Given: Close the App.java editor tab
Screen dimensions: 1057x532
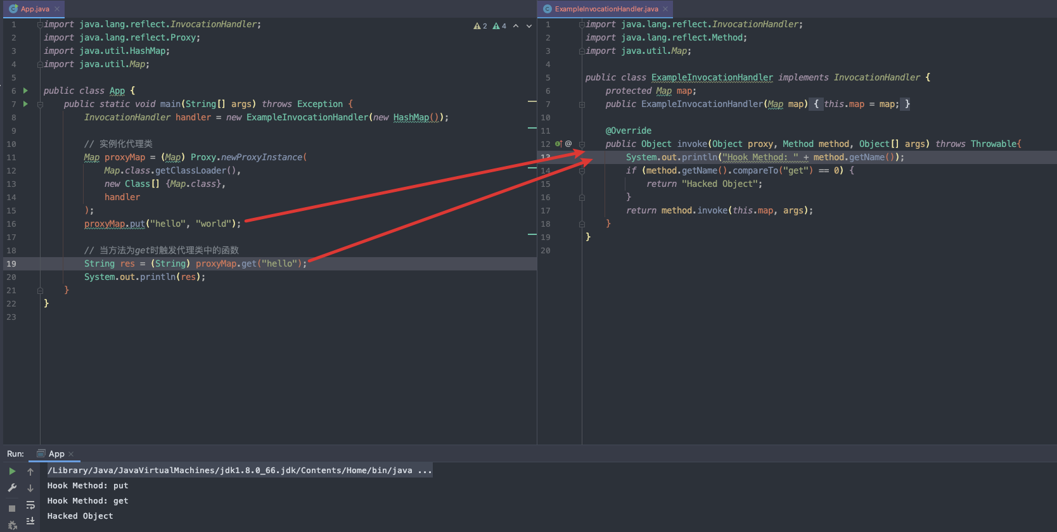Looking at the screenshot, I should click(x=57, y=9).
